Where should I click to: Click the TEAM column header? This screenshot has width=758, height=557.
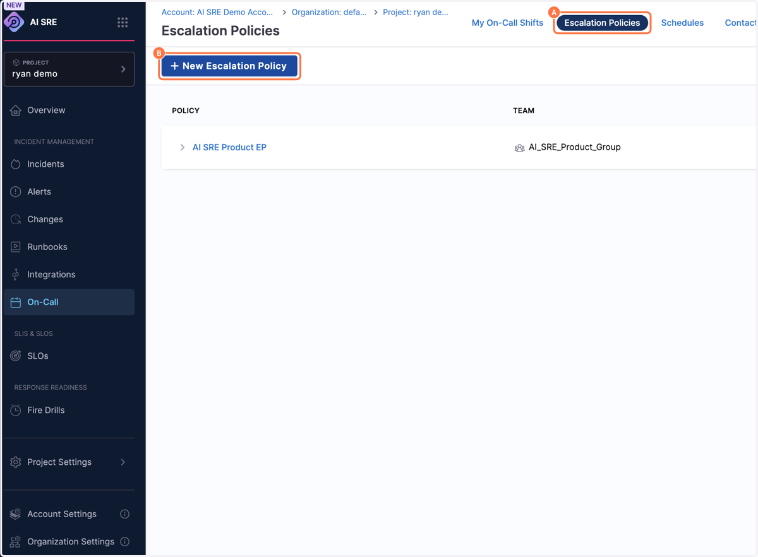point(524,111)
